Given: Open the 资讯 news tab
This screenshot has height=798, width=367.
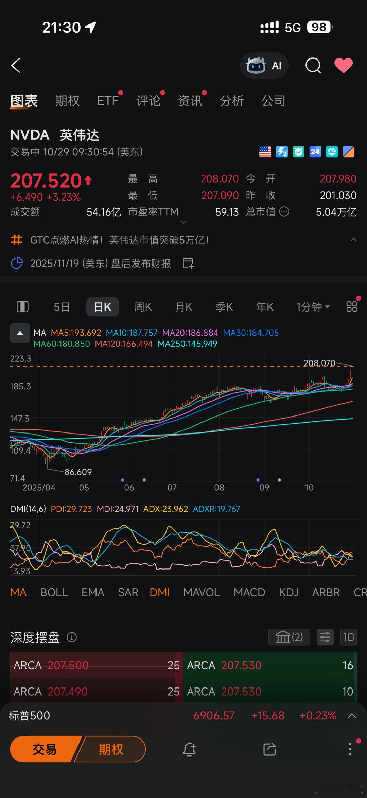Looking at the screenshot, I should (190, 101).
